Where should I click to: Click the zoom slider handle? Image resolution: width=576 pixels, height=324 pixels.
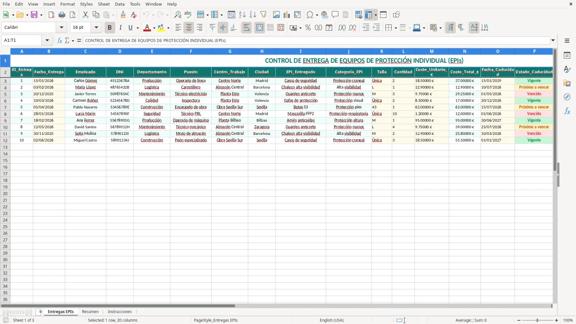[537, 320]
